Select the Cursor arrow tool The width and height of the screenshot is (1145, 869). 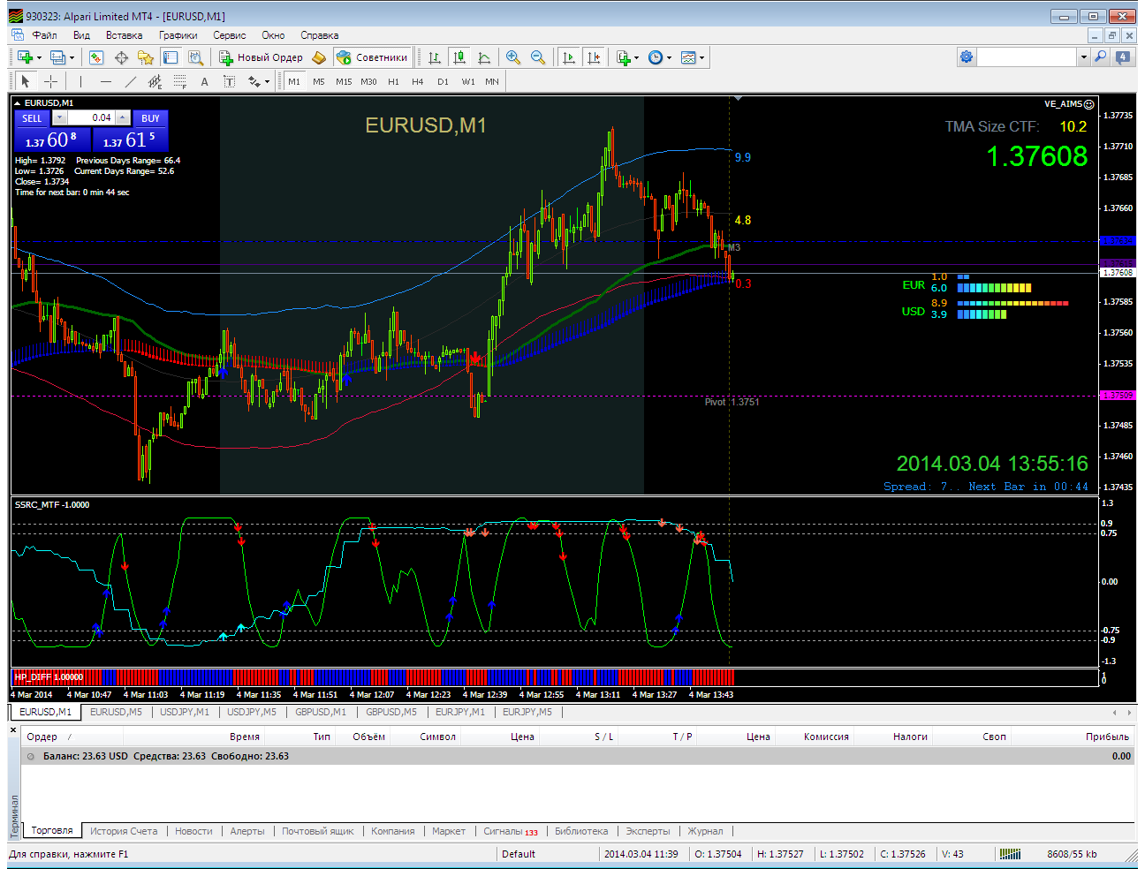click(26, 81)
